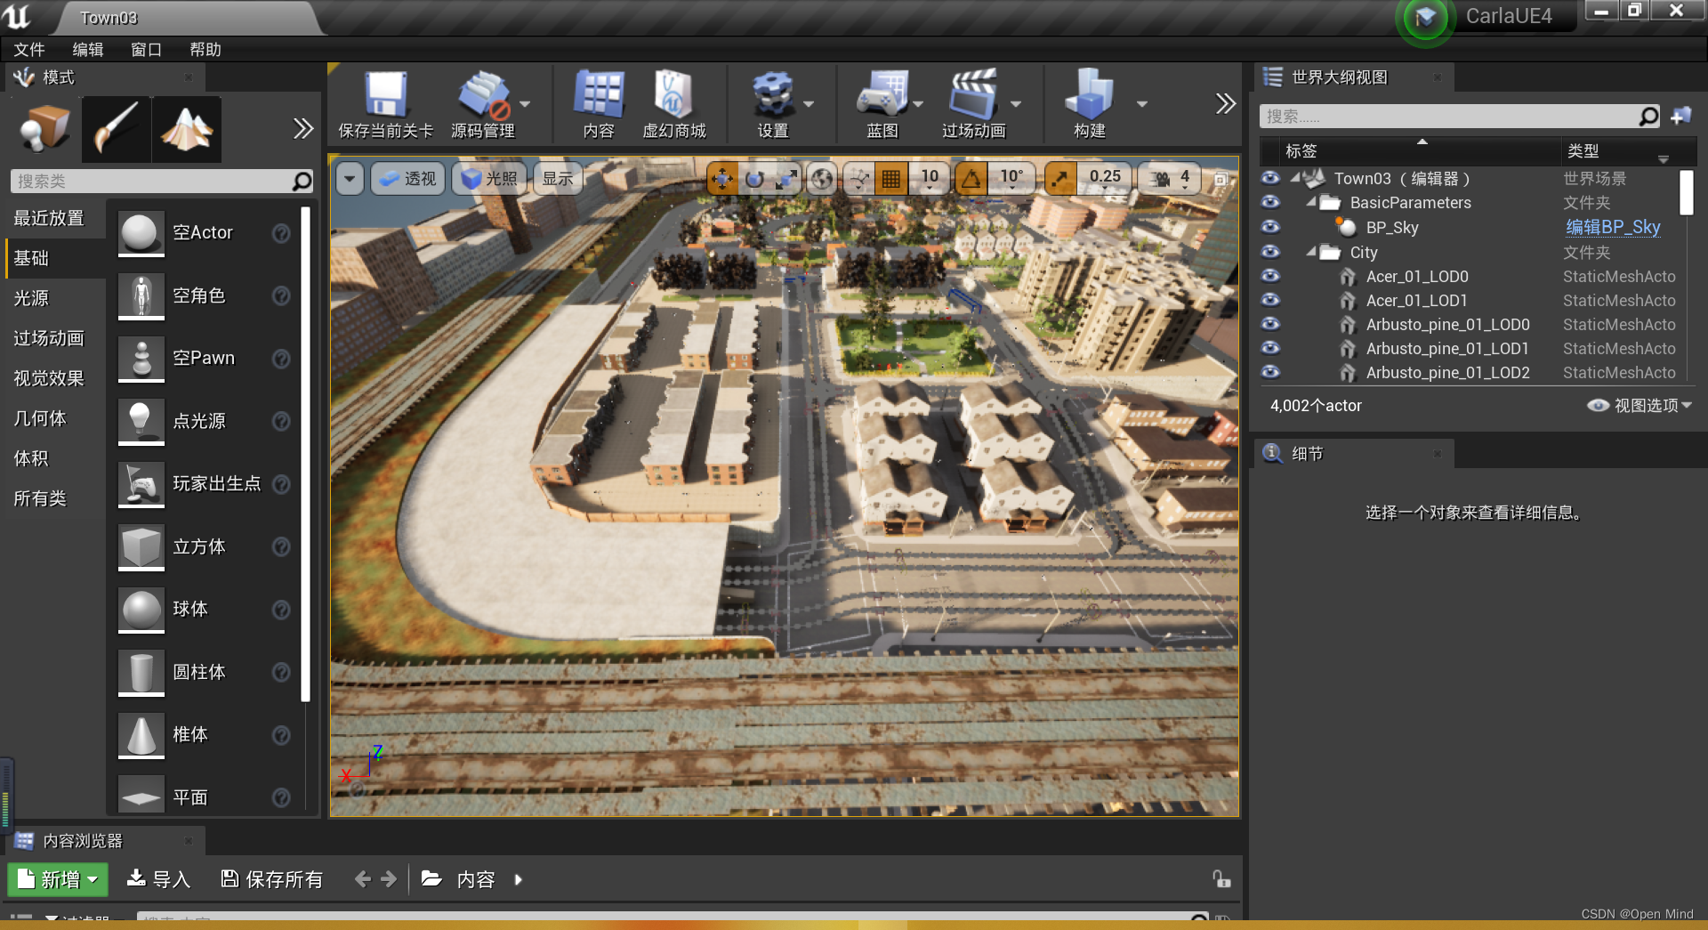Click Save All (保存所有) button
Screen dimensions: 1708x930
[x=271, y=879]
